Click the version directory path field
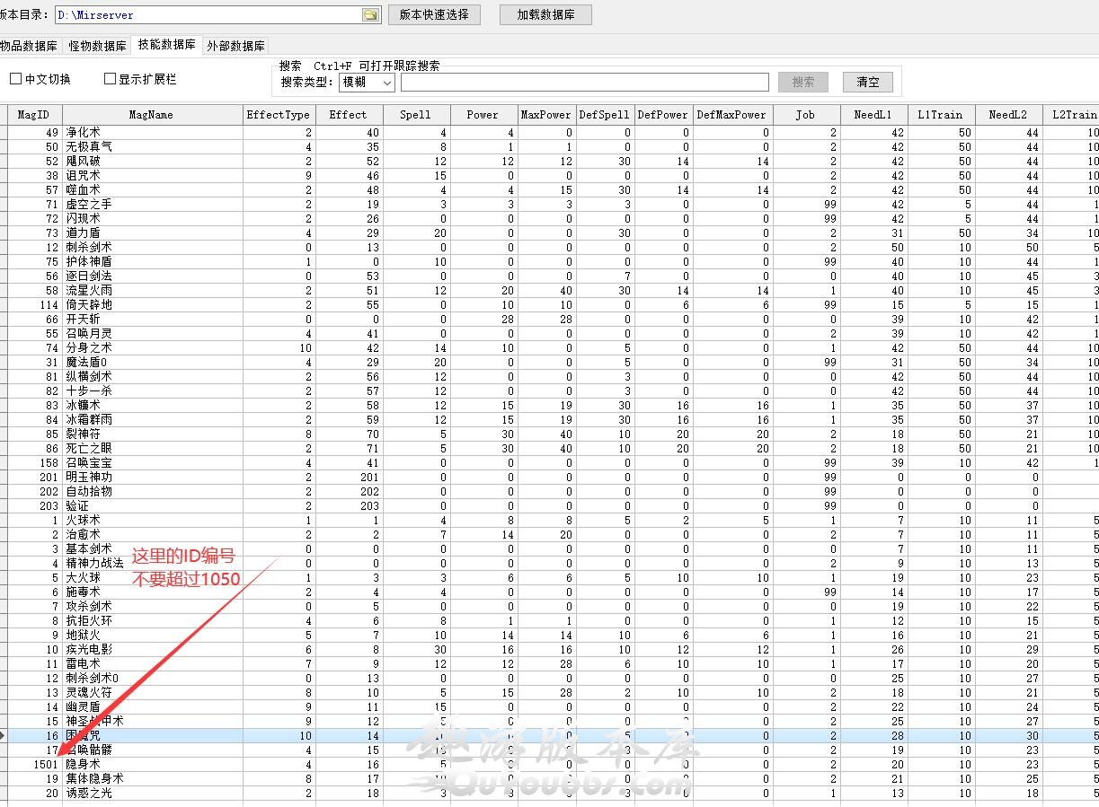Image resolution: width=1099 pixels, height=807 pixels. [208, 15]
